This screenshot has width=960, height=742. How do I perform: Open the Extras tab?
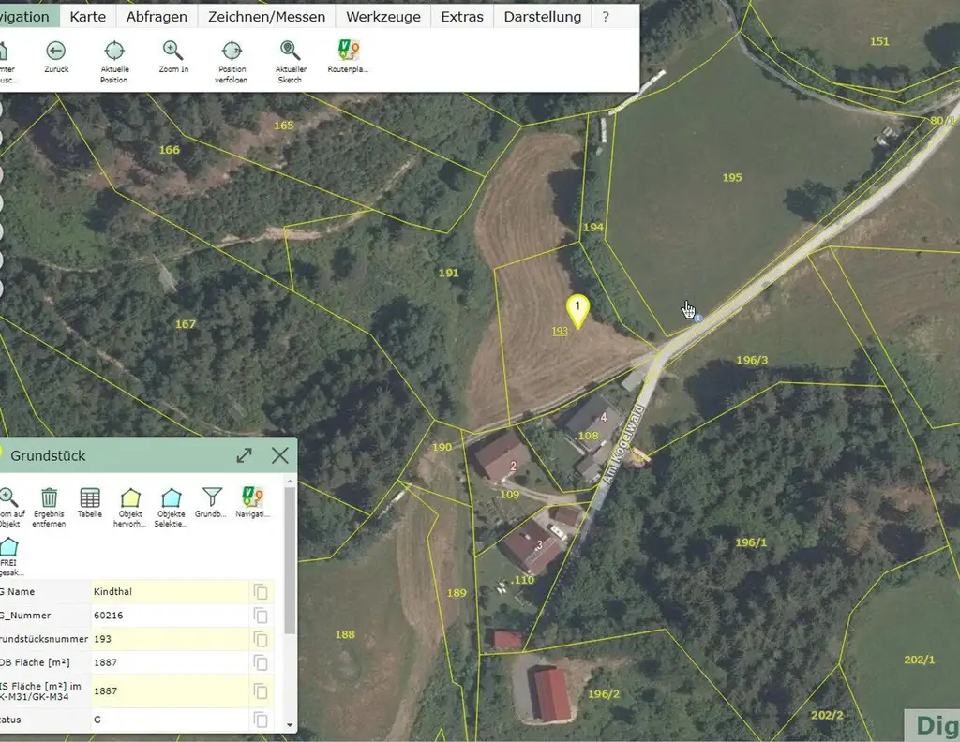(462, 17)
